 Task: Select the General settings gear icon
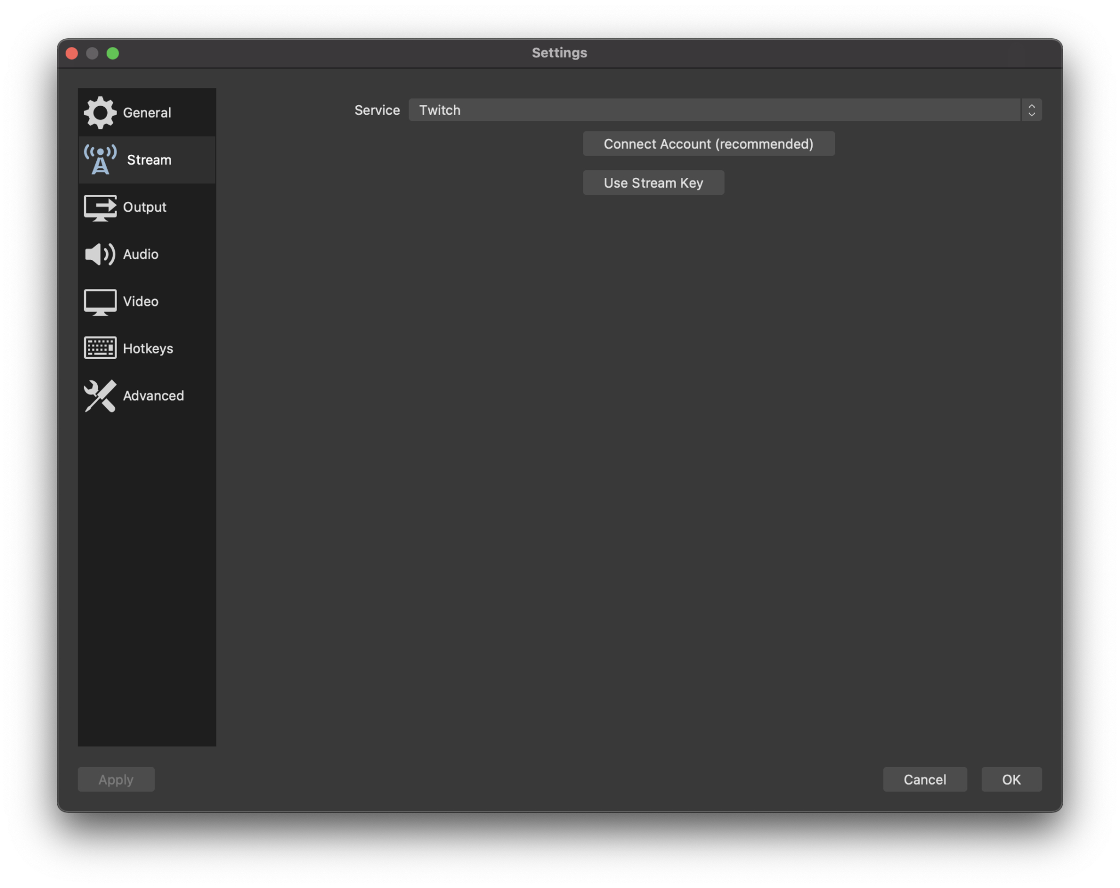[x=100, y=112]
